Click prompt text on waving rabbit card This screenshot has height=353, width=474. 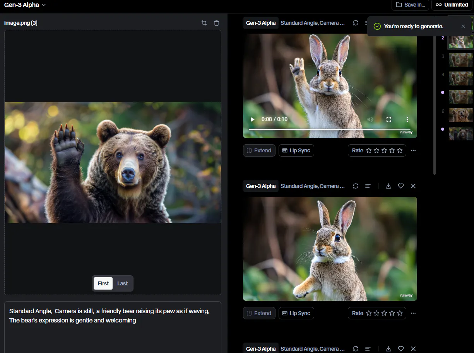(x=313, y=23)
